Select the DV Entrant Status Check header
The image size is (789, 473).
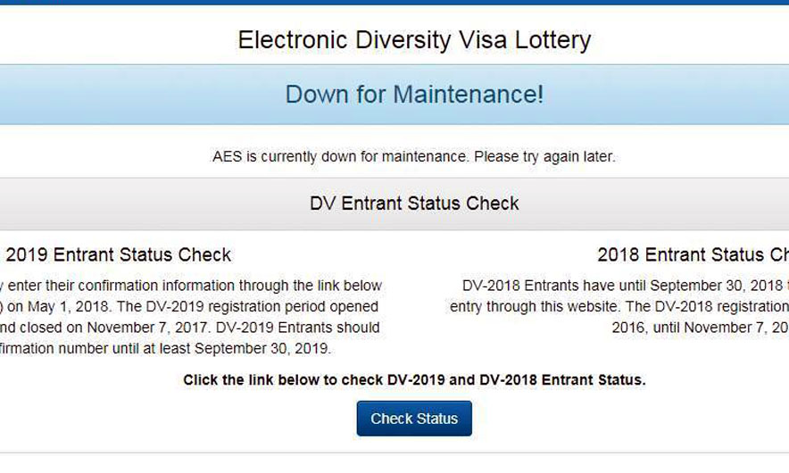(414, 203)
